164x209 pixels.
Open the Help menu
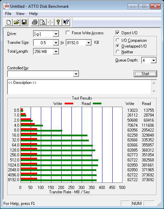[33, 14]
